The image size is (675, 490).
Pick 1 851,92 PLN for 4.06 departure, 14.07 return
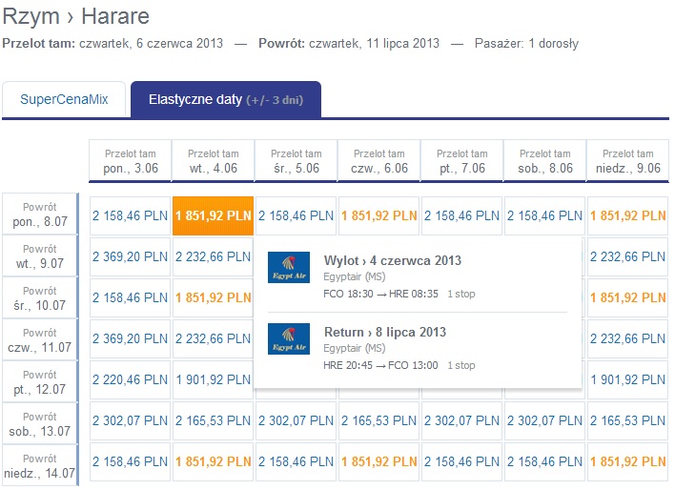point(214,461)
